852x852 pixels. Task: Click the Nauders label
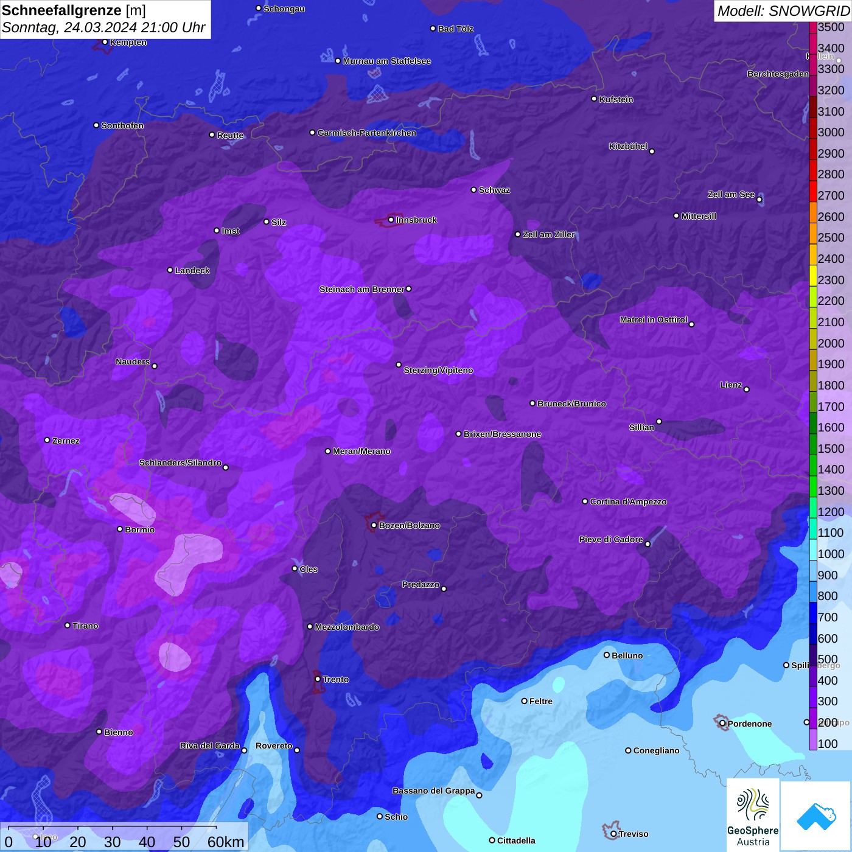point(133,361)
